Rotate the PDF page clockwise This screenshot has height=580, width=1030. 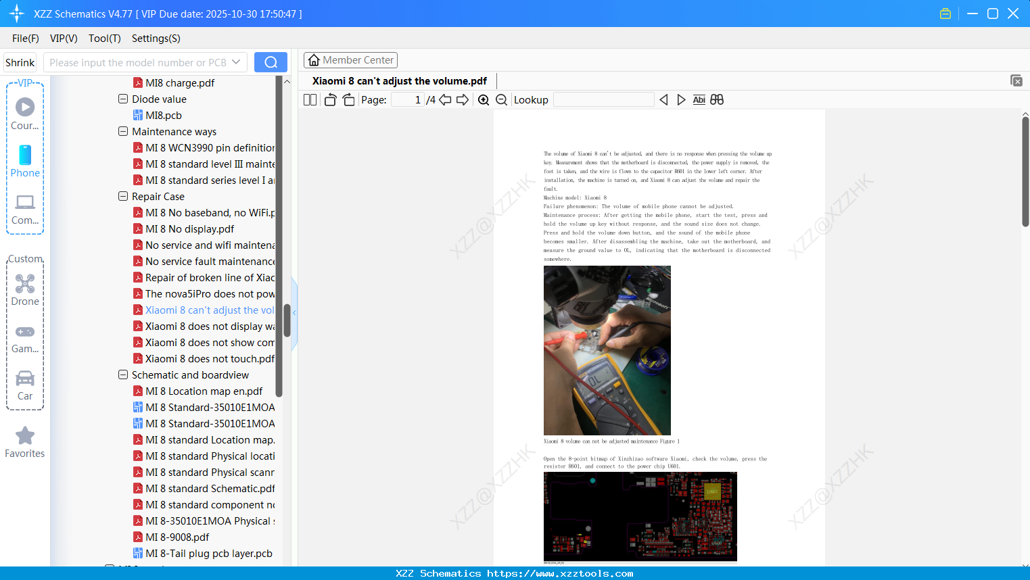[x=348, y=99]
